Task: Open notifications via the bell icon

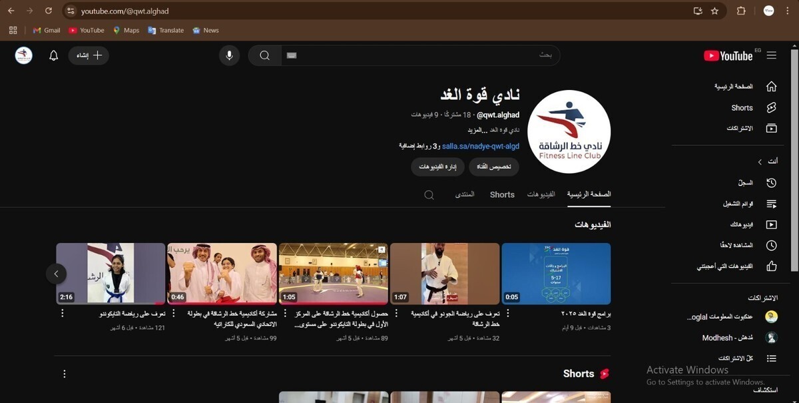Action: click(54, 55)
